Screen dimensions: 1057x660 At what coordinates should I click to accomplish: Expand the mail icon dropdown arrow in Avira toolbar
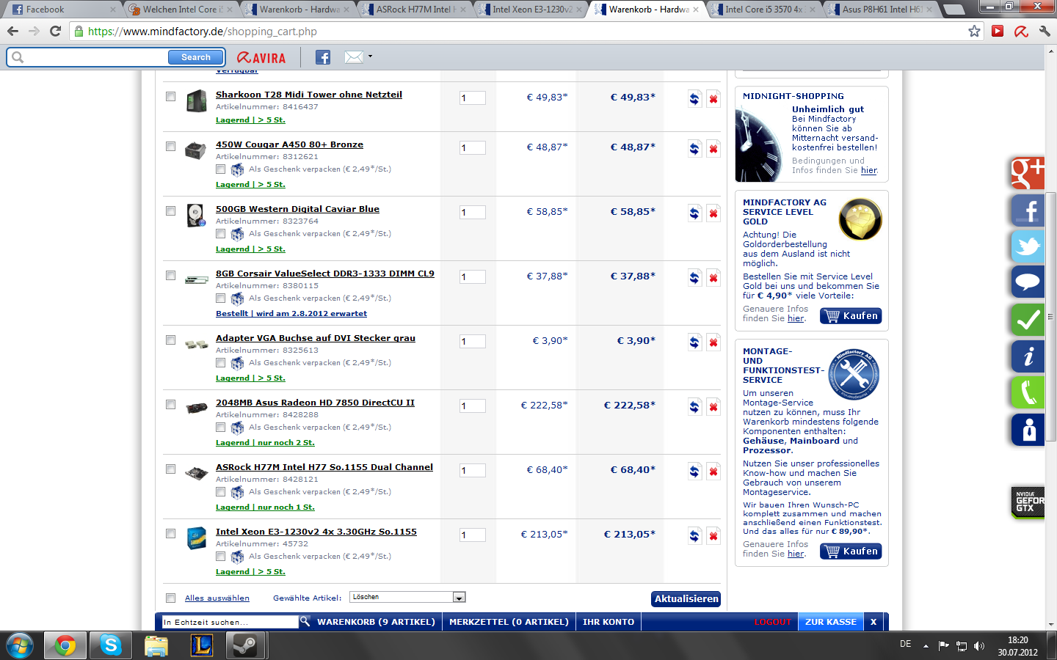pos(370,56)
